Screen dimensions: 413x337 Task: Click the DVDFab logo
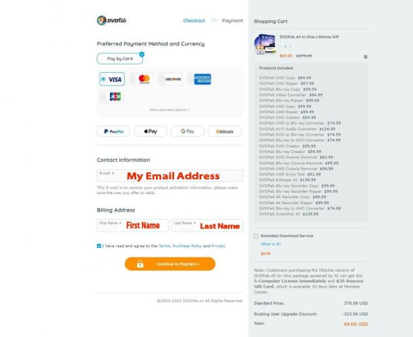point(111,20)
